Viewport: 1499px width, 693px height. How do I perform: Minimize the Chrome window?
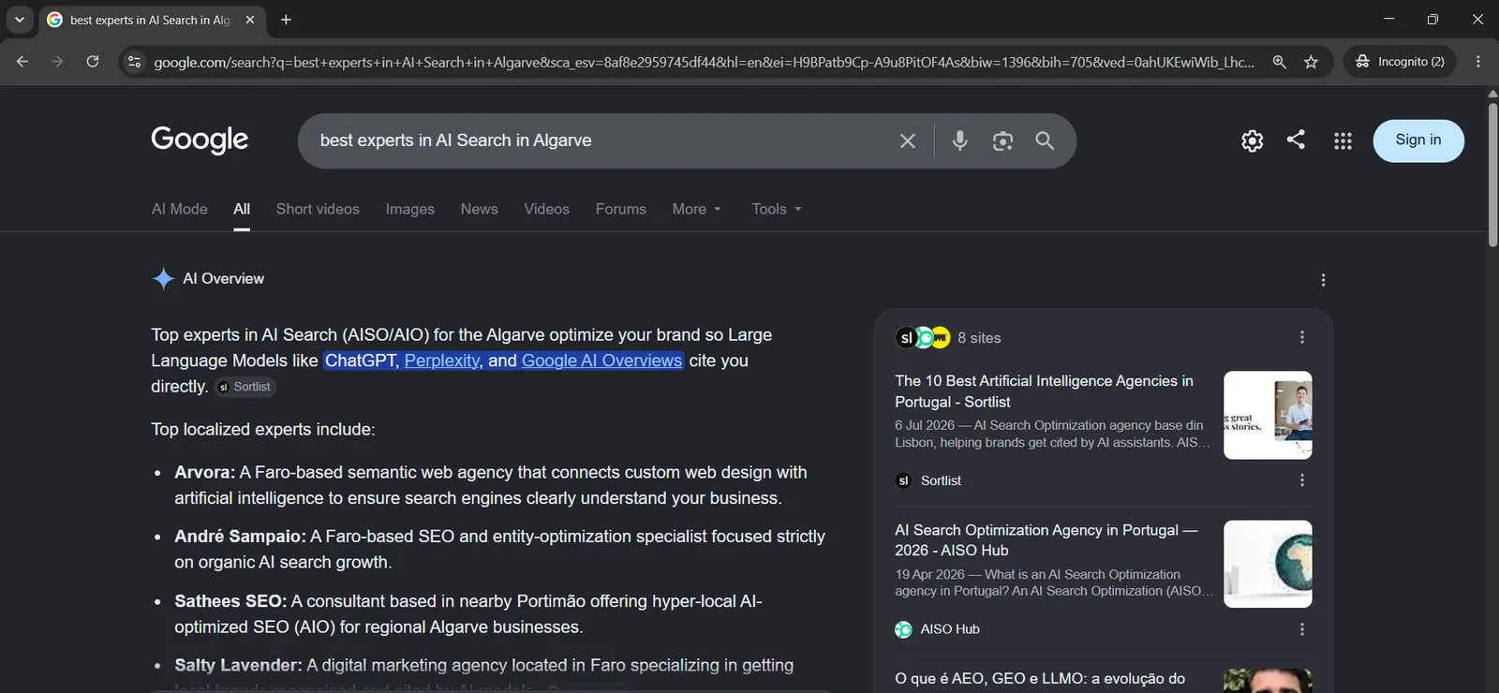(1389, 19)
